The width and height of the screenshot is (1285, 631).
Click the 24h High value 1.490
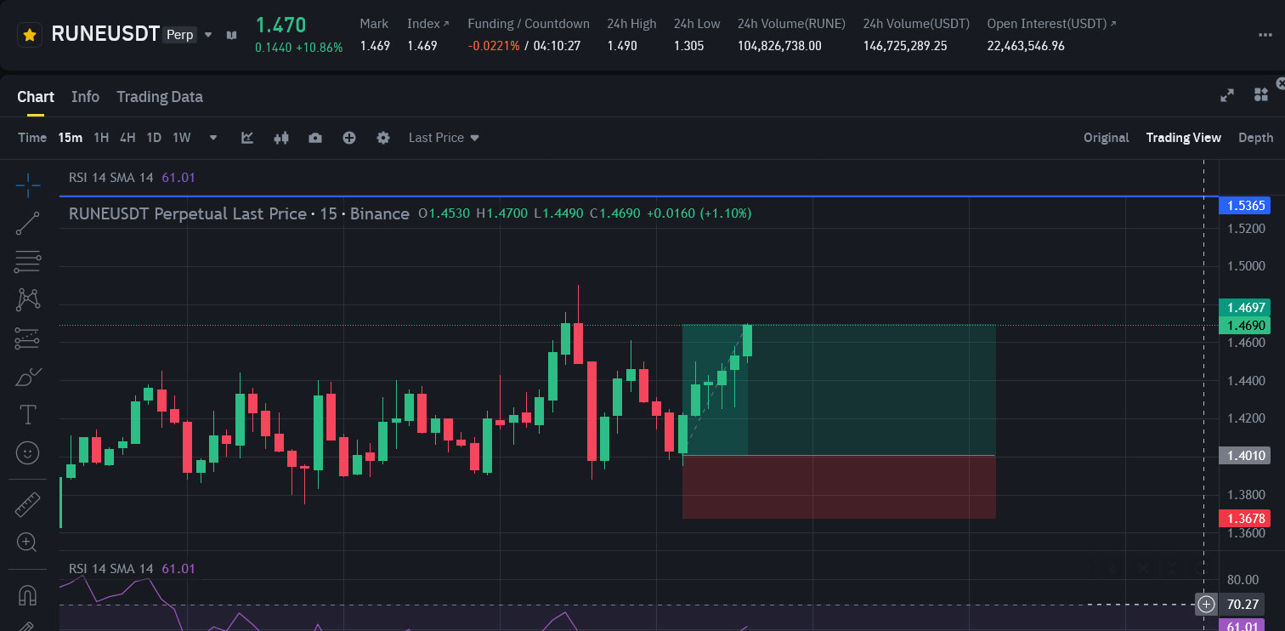(x=622, y=46)
